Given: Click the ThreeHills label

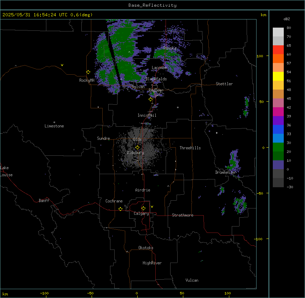Looking at the screenshot, I should pos(190,148).
